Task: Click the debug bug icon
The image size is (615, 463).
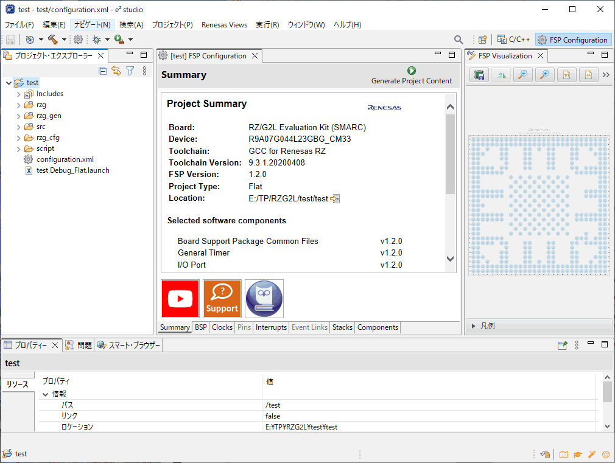Action: pos(96,39)
